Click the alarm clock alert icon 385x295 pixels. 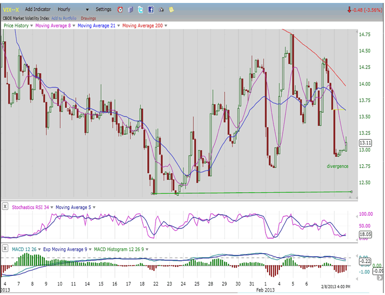tap(120, 9)
